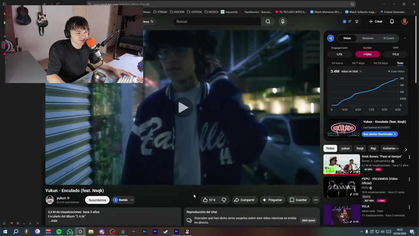Open options for VELA video
The width and height of the screenshot is (419, 236).
(409, 207)
